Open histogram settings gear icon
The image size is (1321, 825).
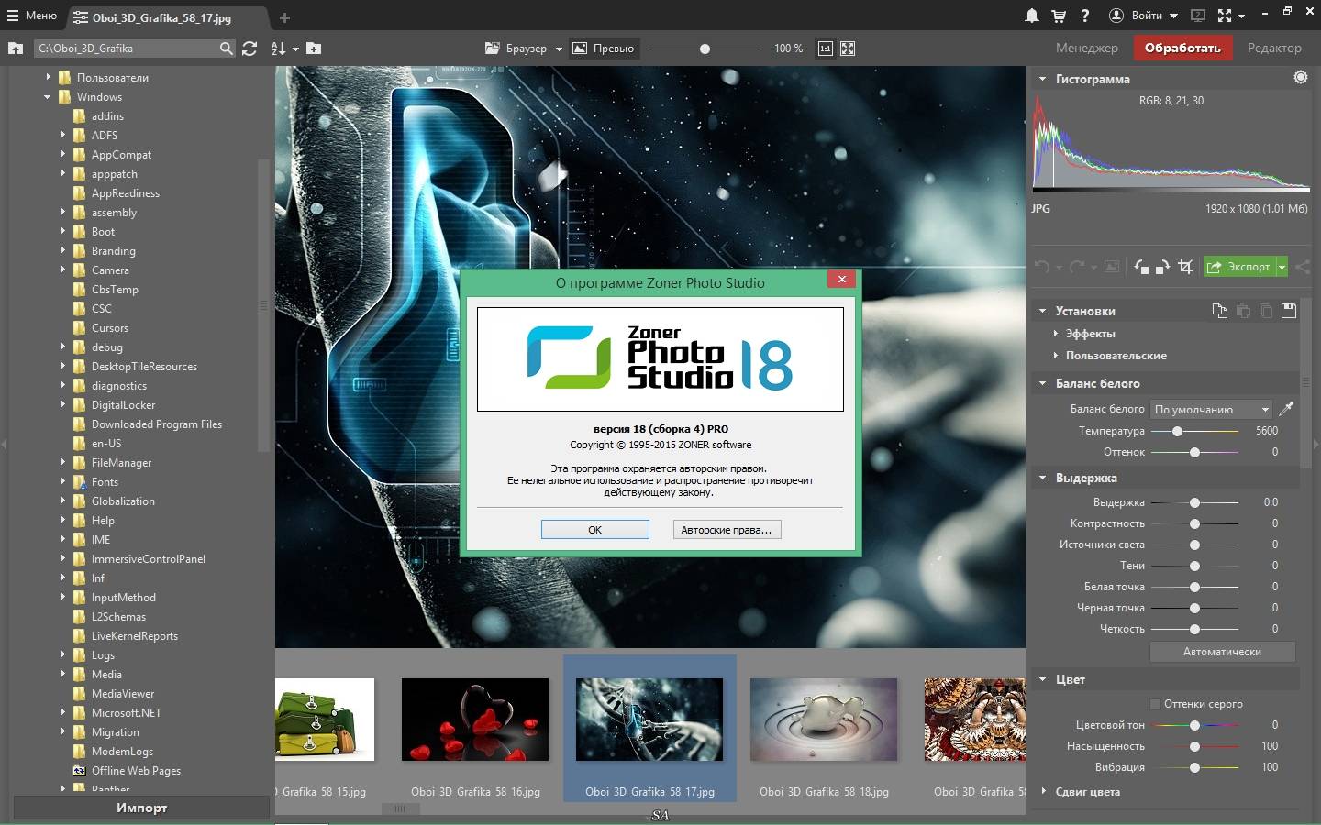point(1301,78)
